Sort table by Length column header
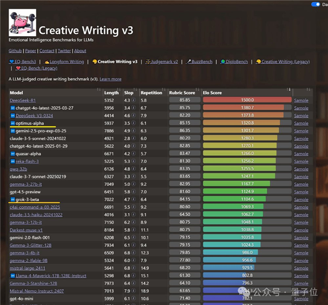Viewport: 328px width, 305px height. [111, 93]
